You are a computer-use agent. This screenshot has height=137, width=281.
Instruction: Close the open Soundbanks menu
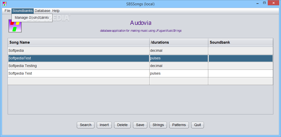(22, 11)
